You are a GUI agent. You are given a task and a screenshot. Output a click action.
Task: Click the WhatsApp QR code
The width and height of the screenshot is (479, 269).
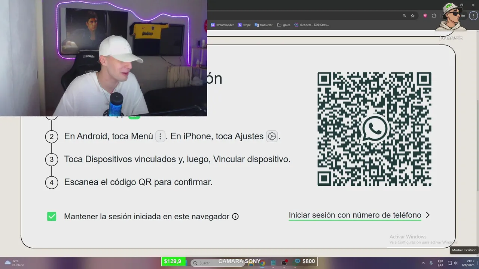click(374, 129)
